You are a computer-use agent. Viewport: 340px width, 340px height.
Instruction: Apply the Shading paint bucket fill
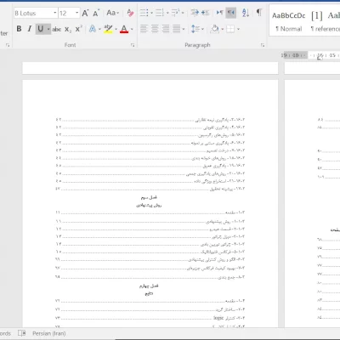tap(215, 29)
